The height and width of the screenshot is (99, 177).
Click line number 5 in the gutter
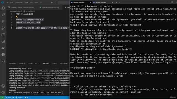(12, 25)
